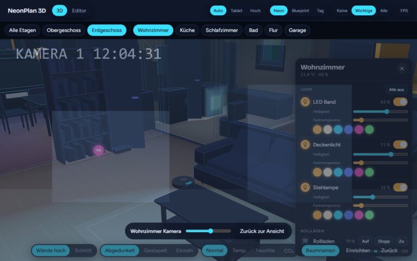The image size is (417, 261).
Task: Click the Deckenlicht bulb icon
Action: click(305, 144)
